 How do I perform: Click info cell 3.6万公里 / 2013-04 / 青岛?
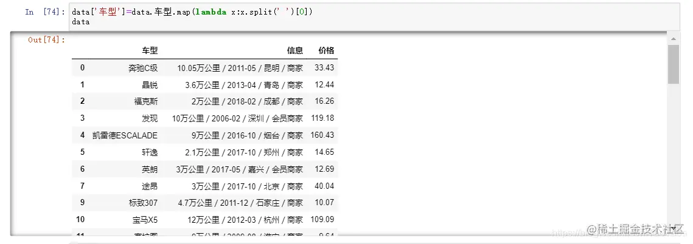[x=244, y=85]
